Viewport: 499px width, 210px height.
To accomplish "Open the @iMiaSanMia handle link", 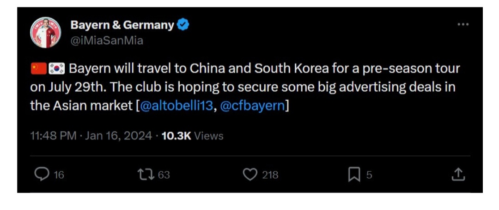I will (107, 41).
